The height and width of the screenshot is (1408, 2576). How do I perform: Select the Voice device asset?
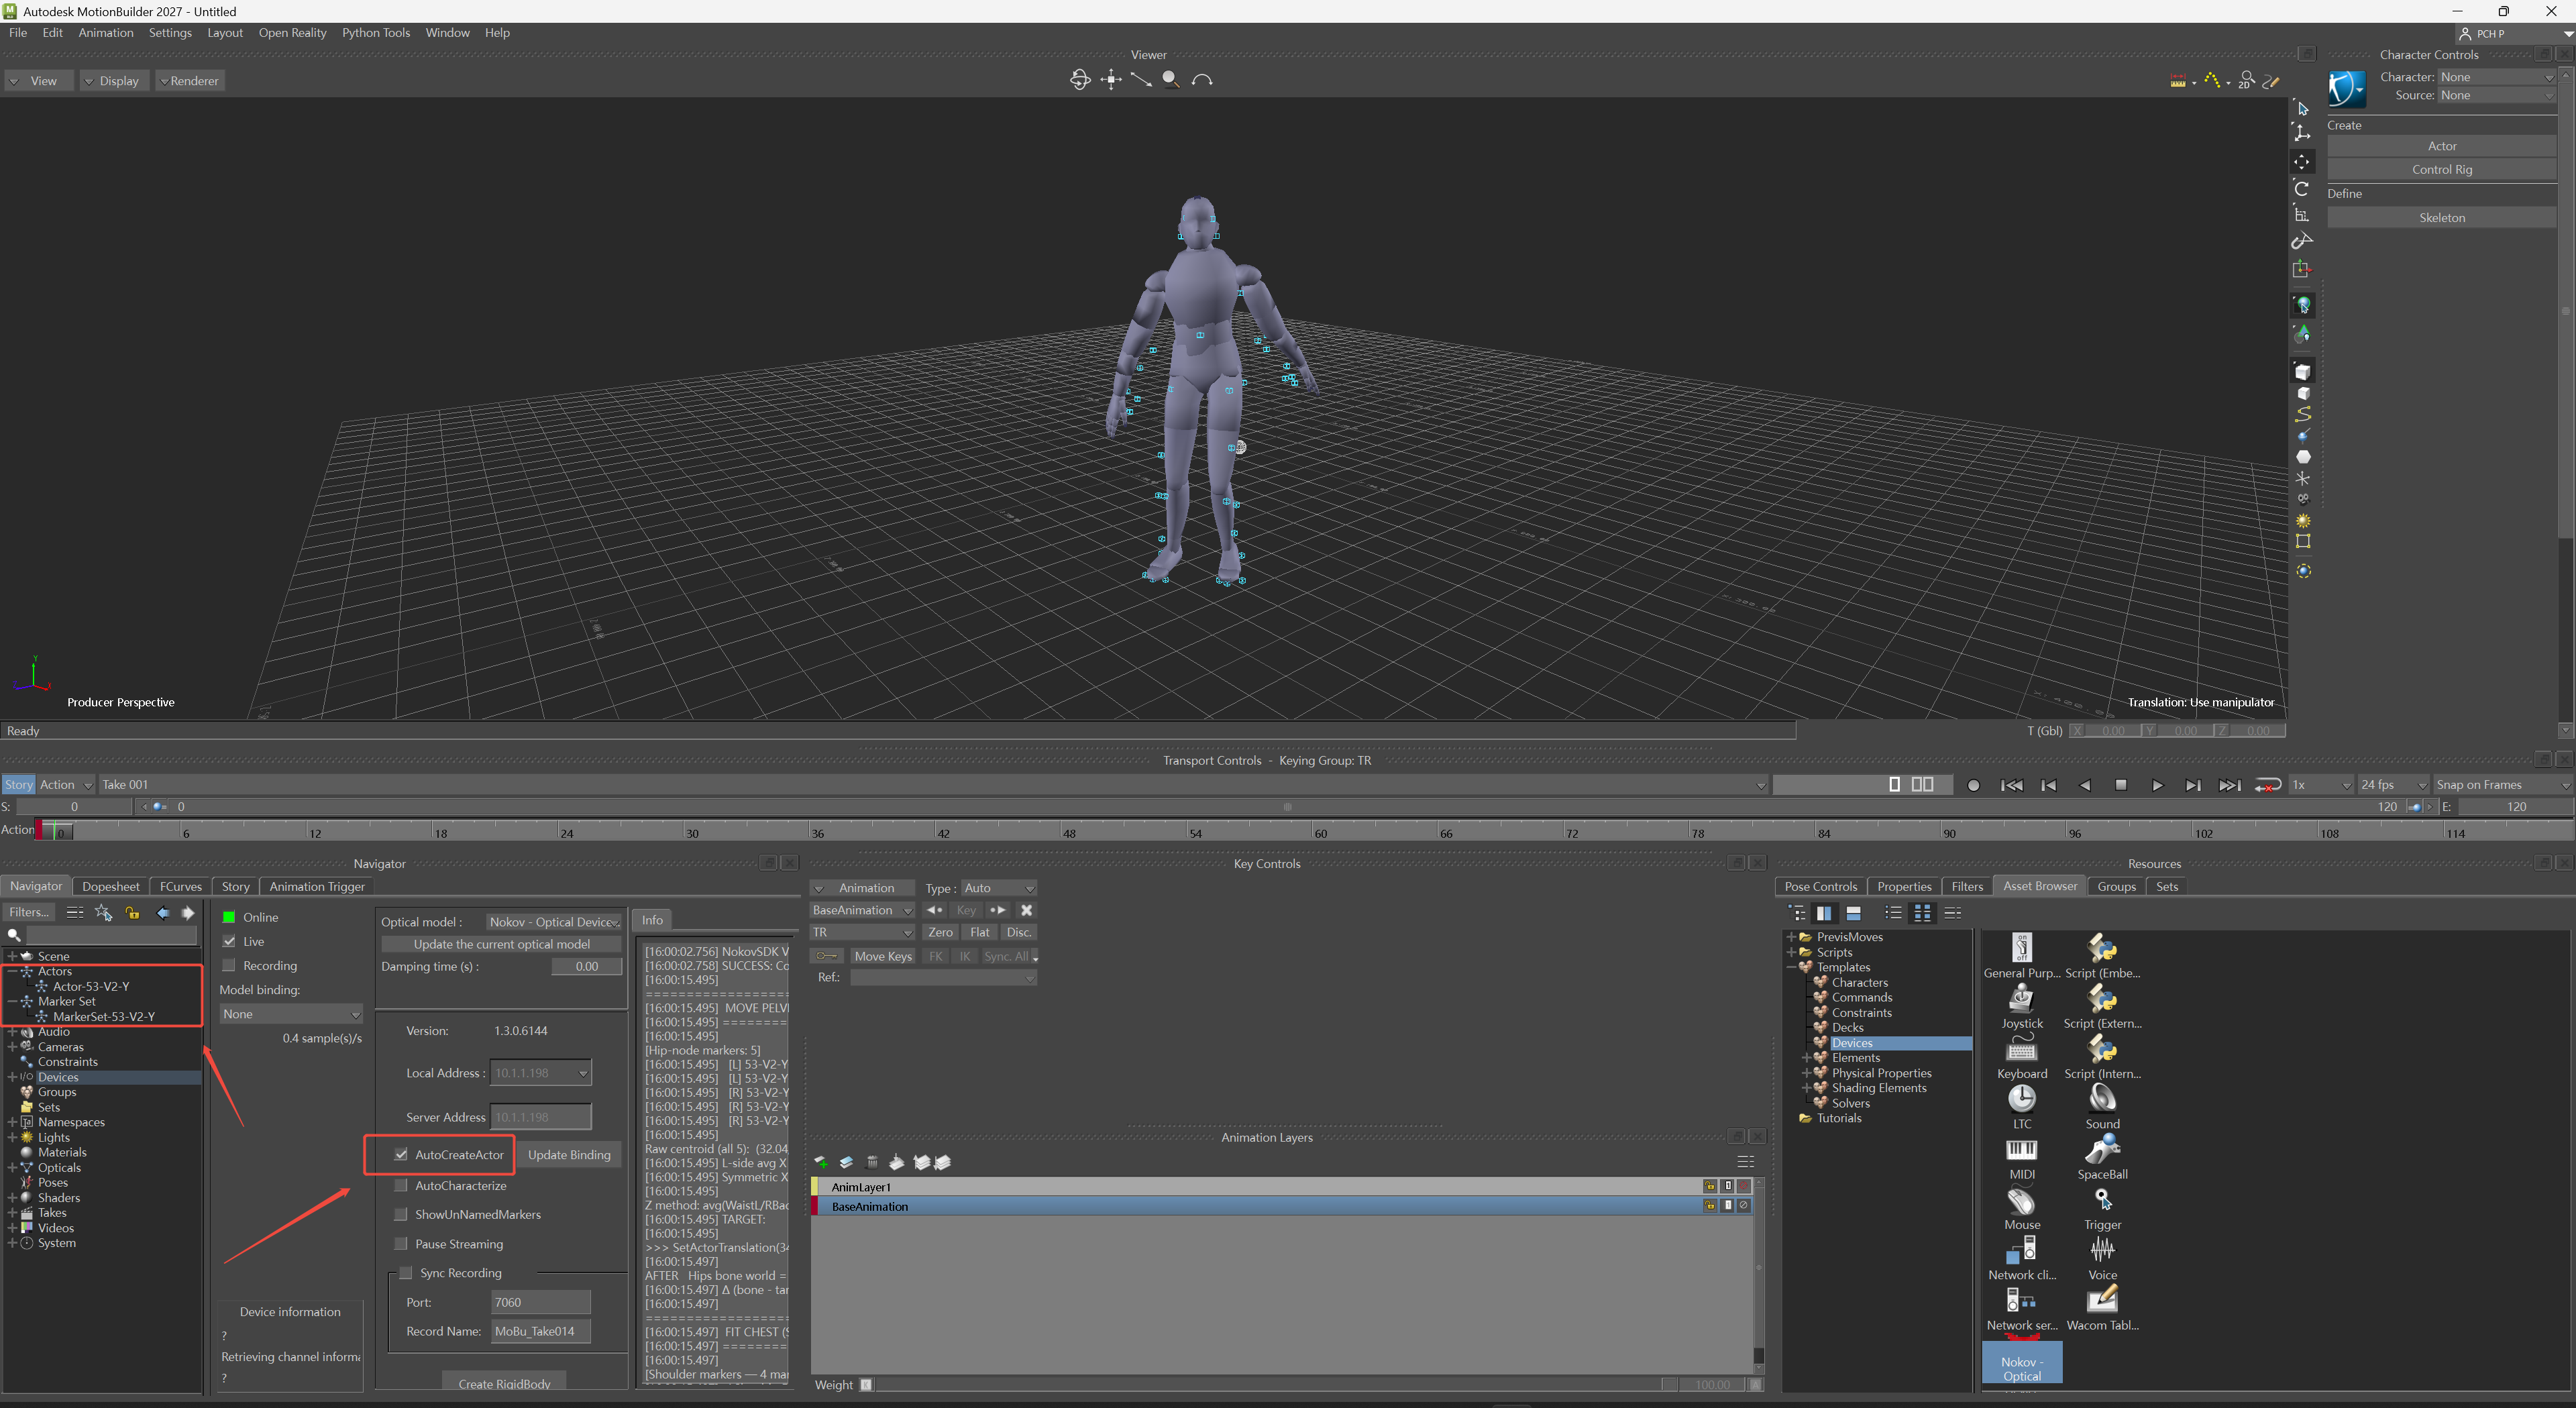(2102, 1258)
